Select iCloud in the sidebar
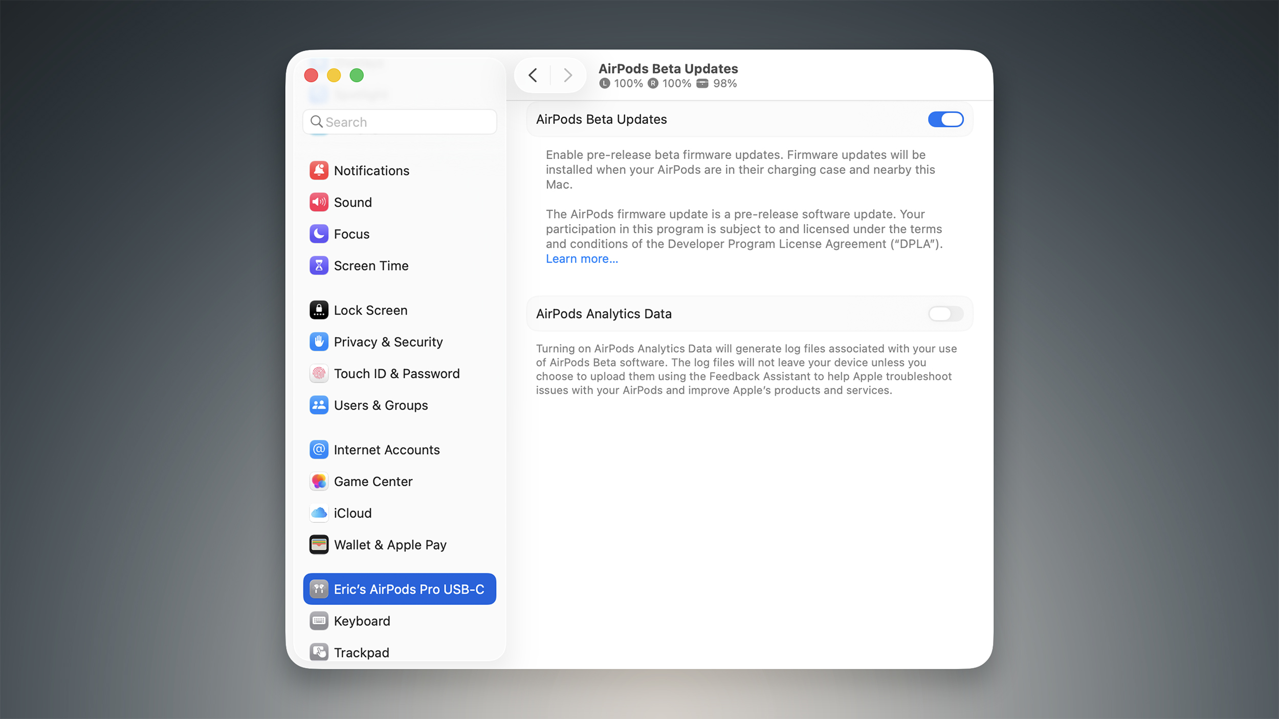 coord(400,513)
